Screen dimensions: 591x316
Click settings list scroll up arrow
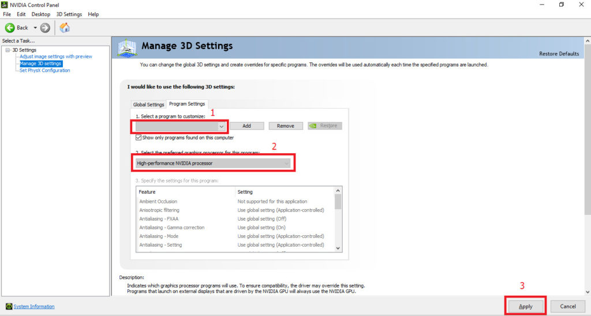[338, 191]
